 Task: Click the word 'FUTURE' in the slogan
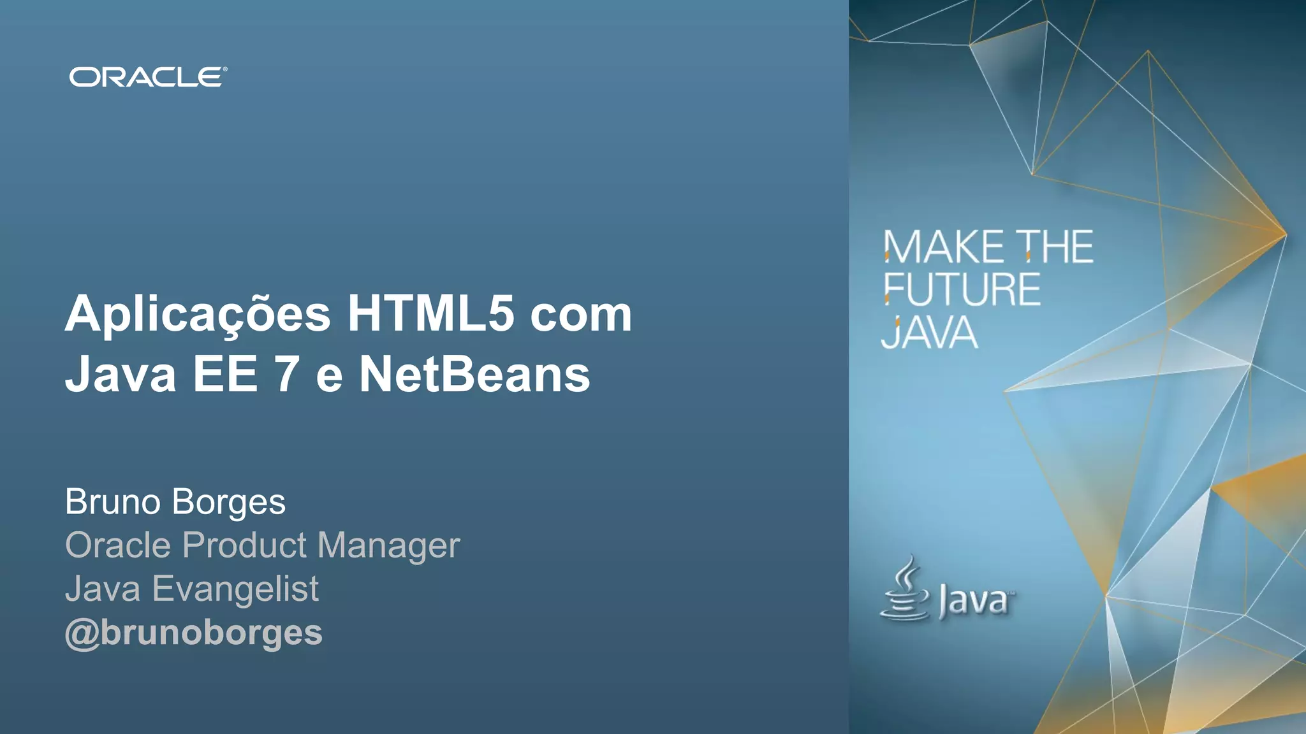click(x=962, y=289)
